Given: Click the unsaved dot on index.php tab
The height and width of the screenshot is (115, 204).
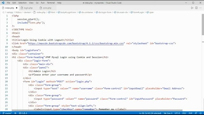Looking at the screenshot, I should [17, 8].
